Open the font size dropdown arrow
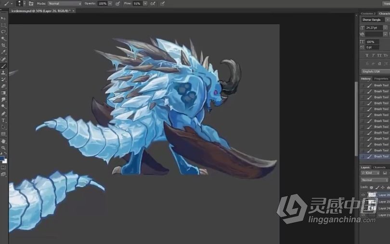Screen dimensions: 390x244 click(x=385, y=27)
